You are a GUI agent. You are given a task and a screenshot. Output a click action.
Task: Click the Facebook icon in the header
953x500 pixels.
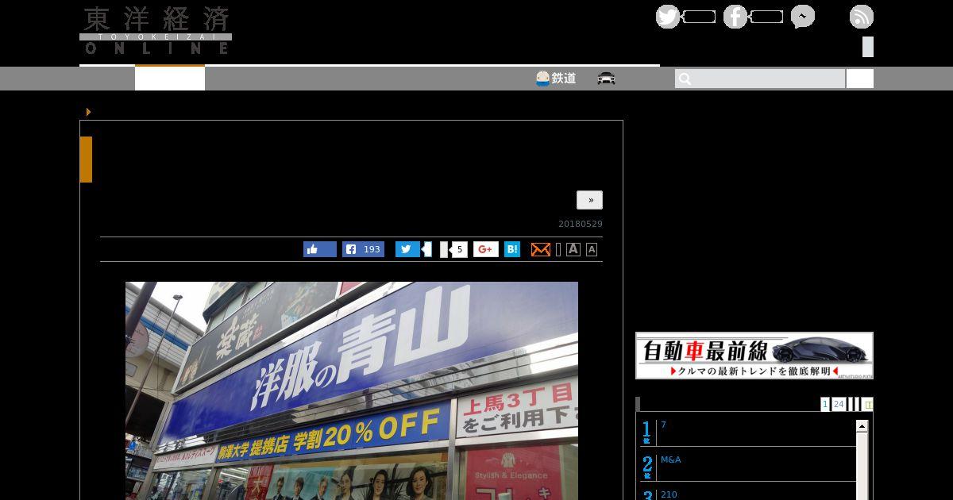click(735, 17)
